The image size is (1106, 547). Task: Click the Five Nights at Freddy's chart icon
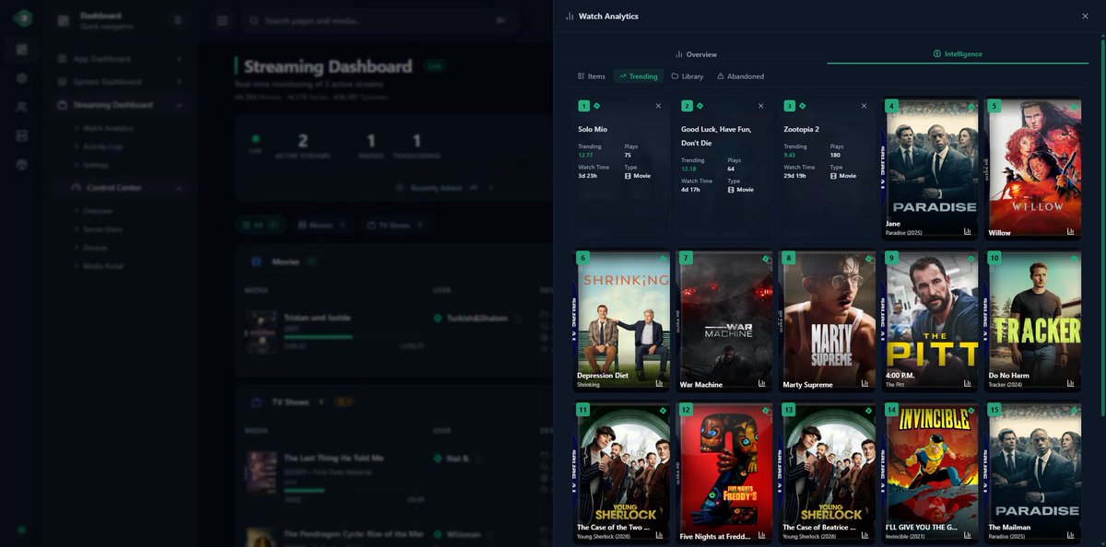click(762, 535)
